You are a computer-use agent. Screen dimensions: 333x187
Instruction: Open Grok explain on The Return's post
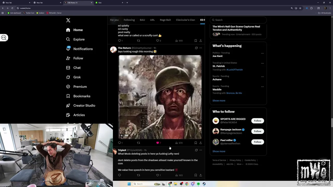click(196, 48)
